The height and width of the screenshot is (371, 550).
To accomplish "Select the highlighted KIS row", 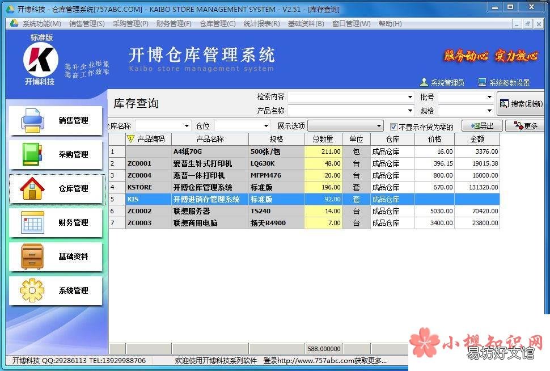I will pos(304,199).
